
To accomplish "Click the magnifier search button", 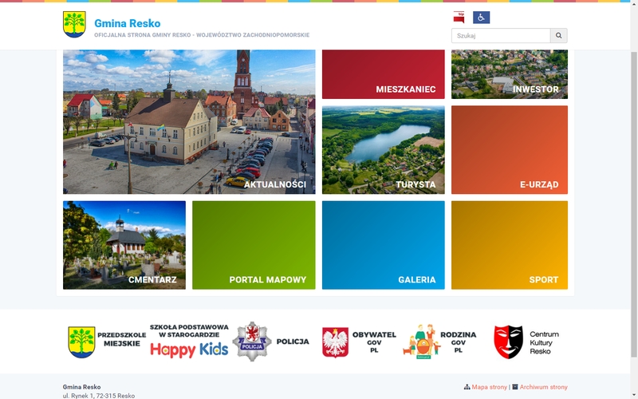I will (x=559, y=35).
